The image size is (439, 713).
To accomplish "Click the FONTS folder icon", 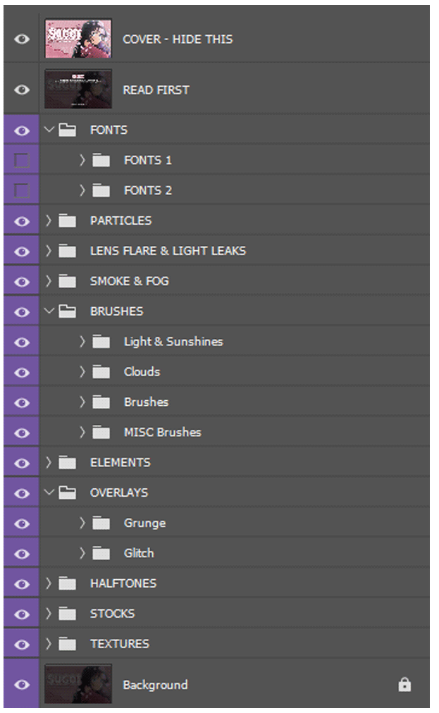I will (x=68, y=130).
